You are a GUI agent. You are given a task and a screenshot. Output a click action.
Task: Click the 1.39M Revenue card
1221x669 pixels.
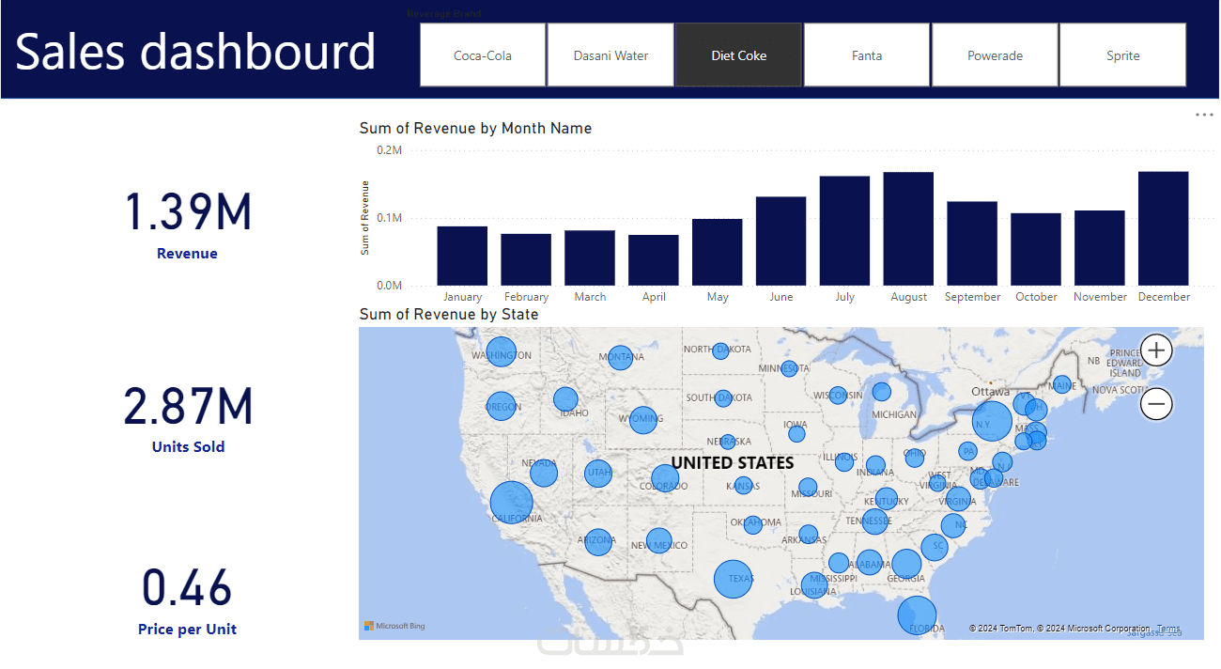pyautogui.click(x=188, y=224)
